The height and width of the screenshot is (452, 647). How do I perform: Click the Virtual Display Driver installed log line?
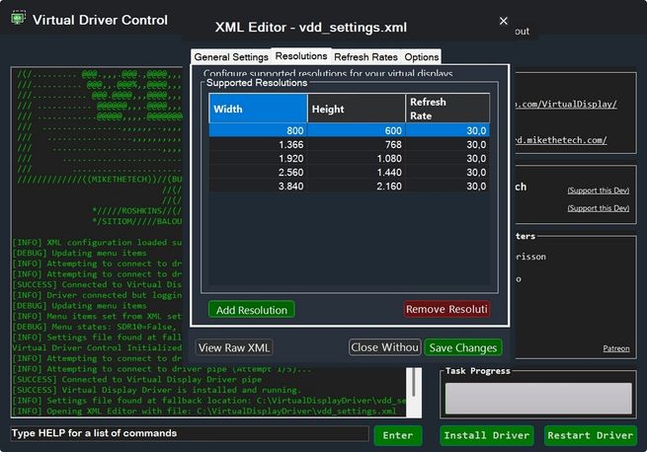(157, 390)
